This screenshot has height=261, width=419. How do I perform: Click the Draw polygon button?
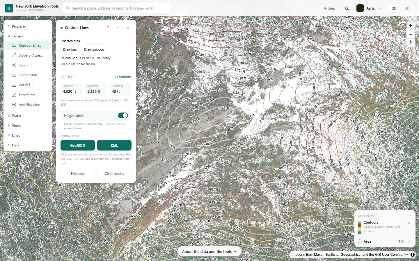[x=94, y=50]
